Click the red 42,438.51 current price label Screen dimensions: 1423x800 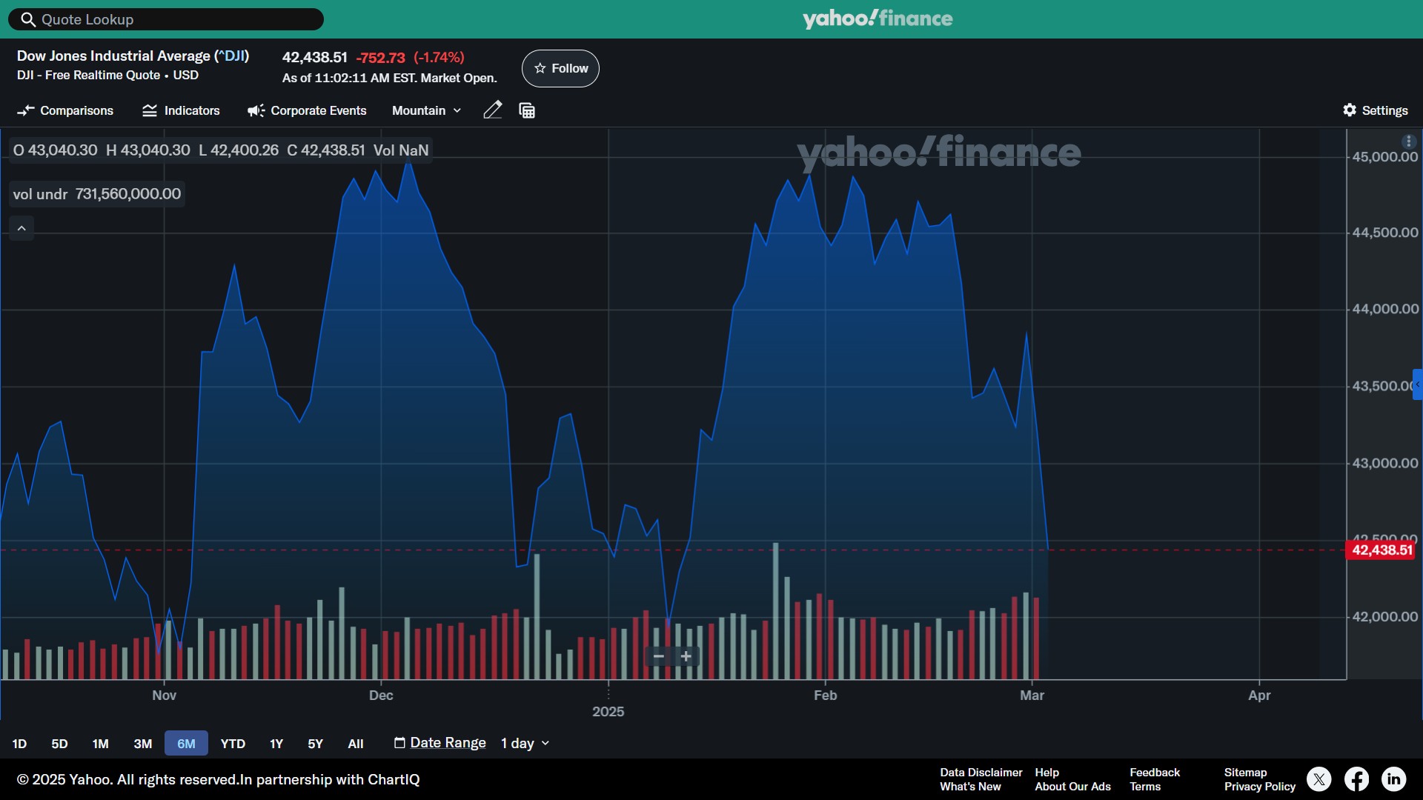(1381, 550)
